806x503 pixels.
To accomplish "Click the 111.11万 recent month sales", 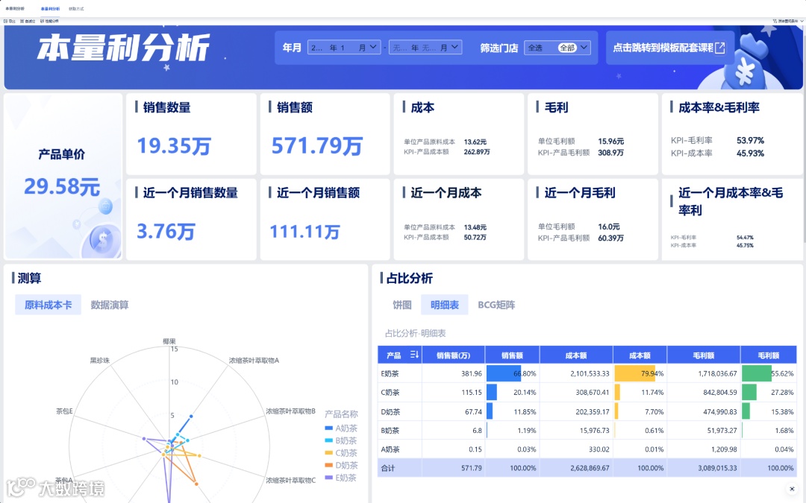I will pyautogui.click(x=304, y=232).
